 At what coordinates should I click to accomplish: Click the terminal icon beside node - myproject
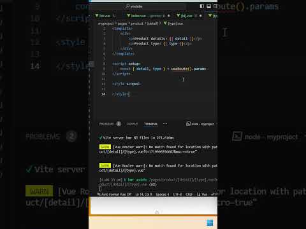[188, 124]
